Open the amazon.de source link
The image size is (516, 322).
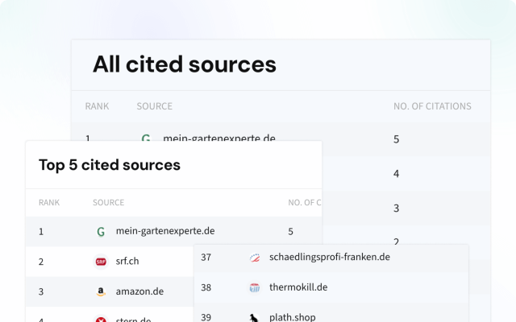[139, 291]
